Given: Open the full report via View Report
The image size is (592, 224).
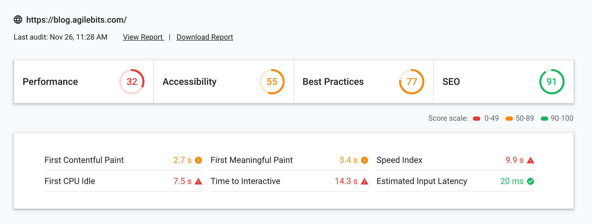Looking at the screenshot, I should pos(143,37).
